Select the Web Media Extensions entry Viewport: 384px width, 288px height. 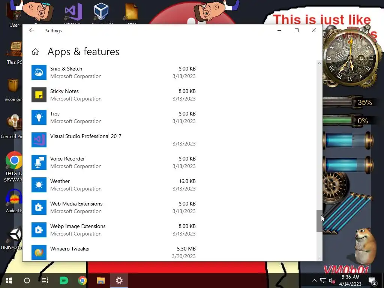coord(114,207)
